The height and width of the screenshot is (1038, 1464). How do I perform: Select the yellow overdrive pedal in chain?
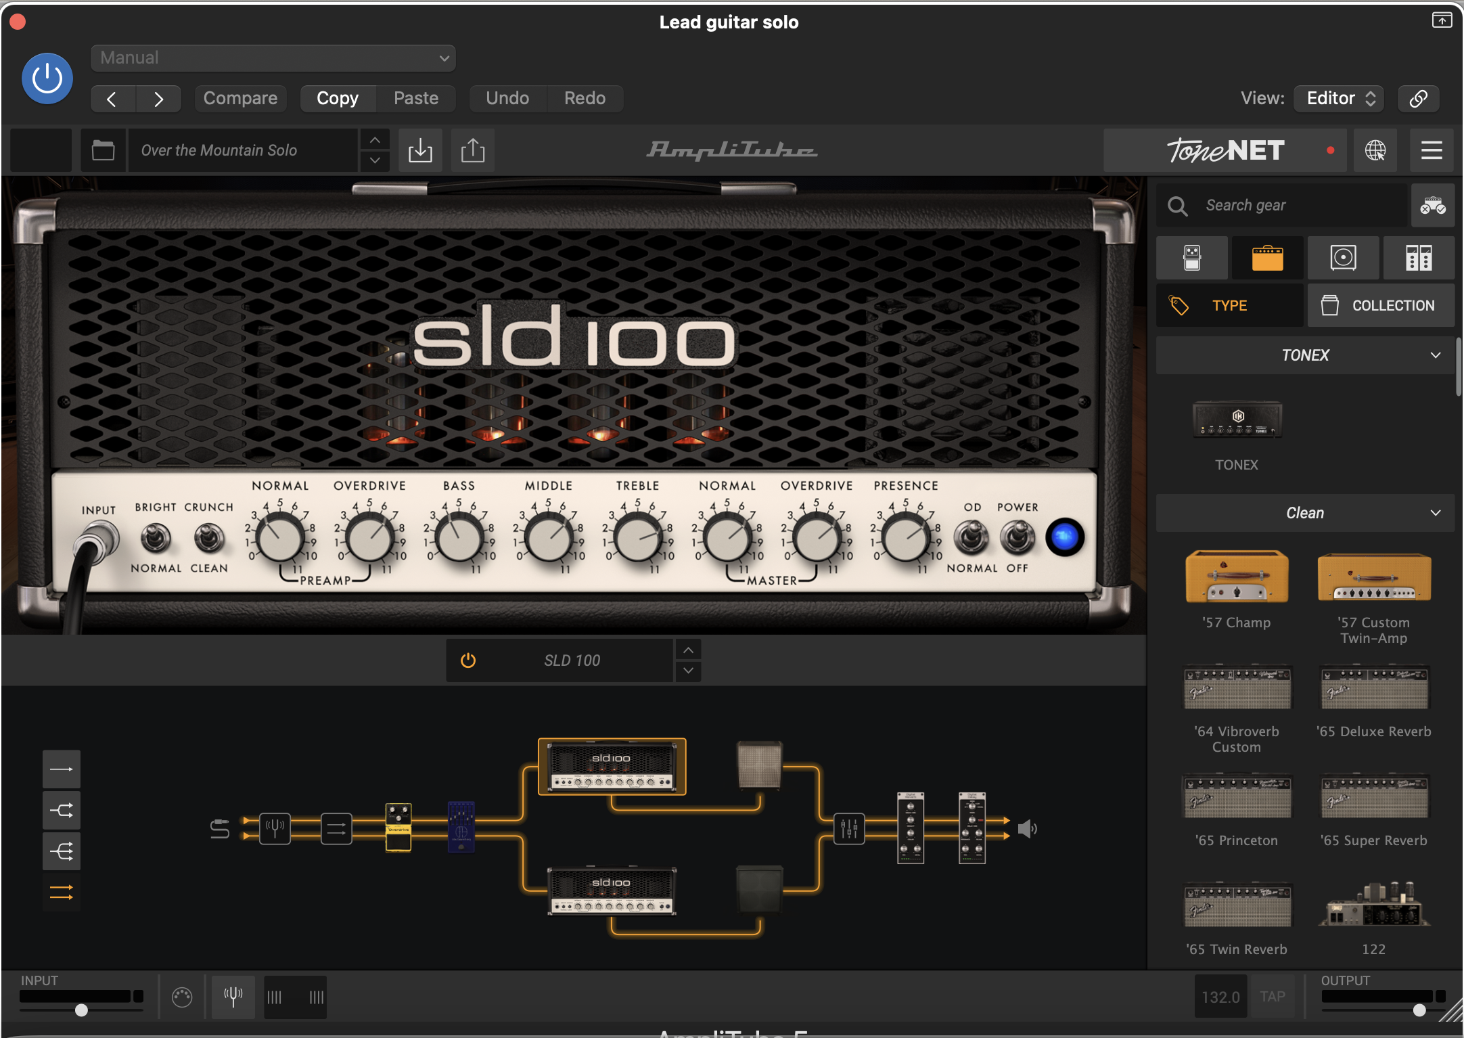pos(398,827)
